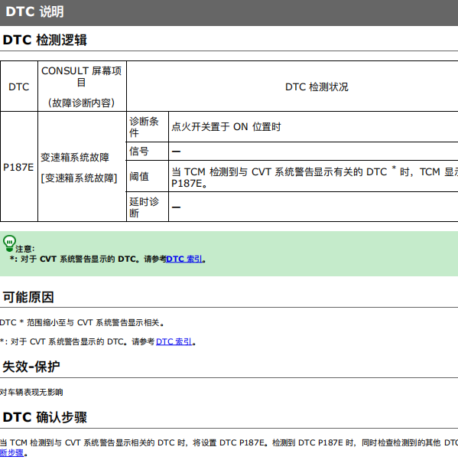Click the bracketed '[变速箱系统故障]' text
Screen dimensions: 458x460
[x=79, y=178]
